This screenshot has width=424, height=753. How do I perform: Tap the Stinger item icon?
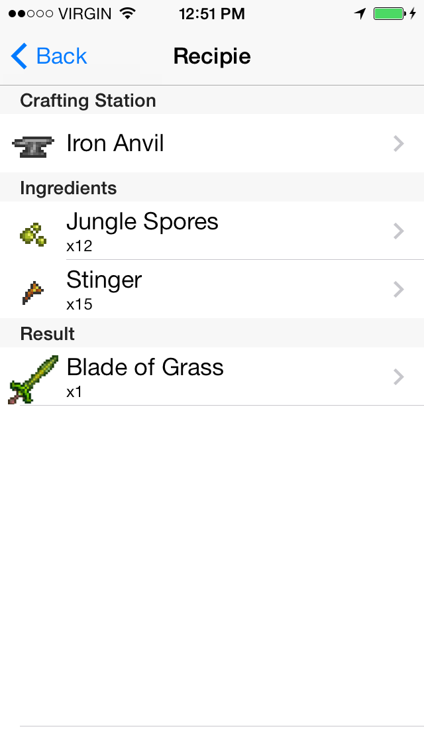click(x=32, y=292)
